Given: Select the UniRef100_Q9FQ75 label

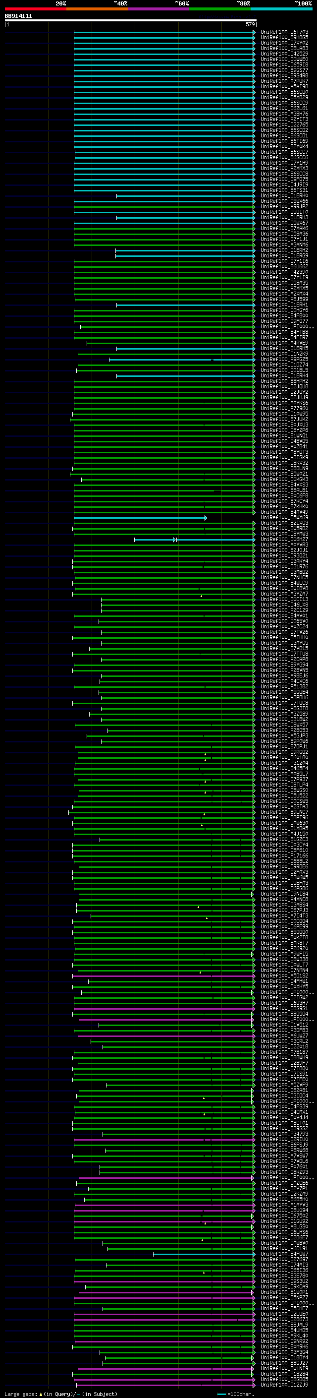Looking at the screenshot, I should [284, 179].
